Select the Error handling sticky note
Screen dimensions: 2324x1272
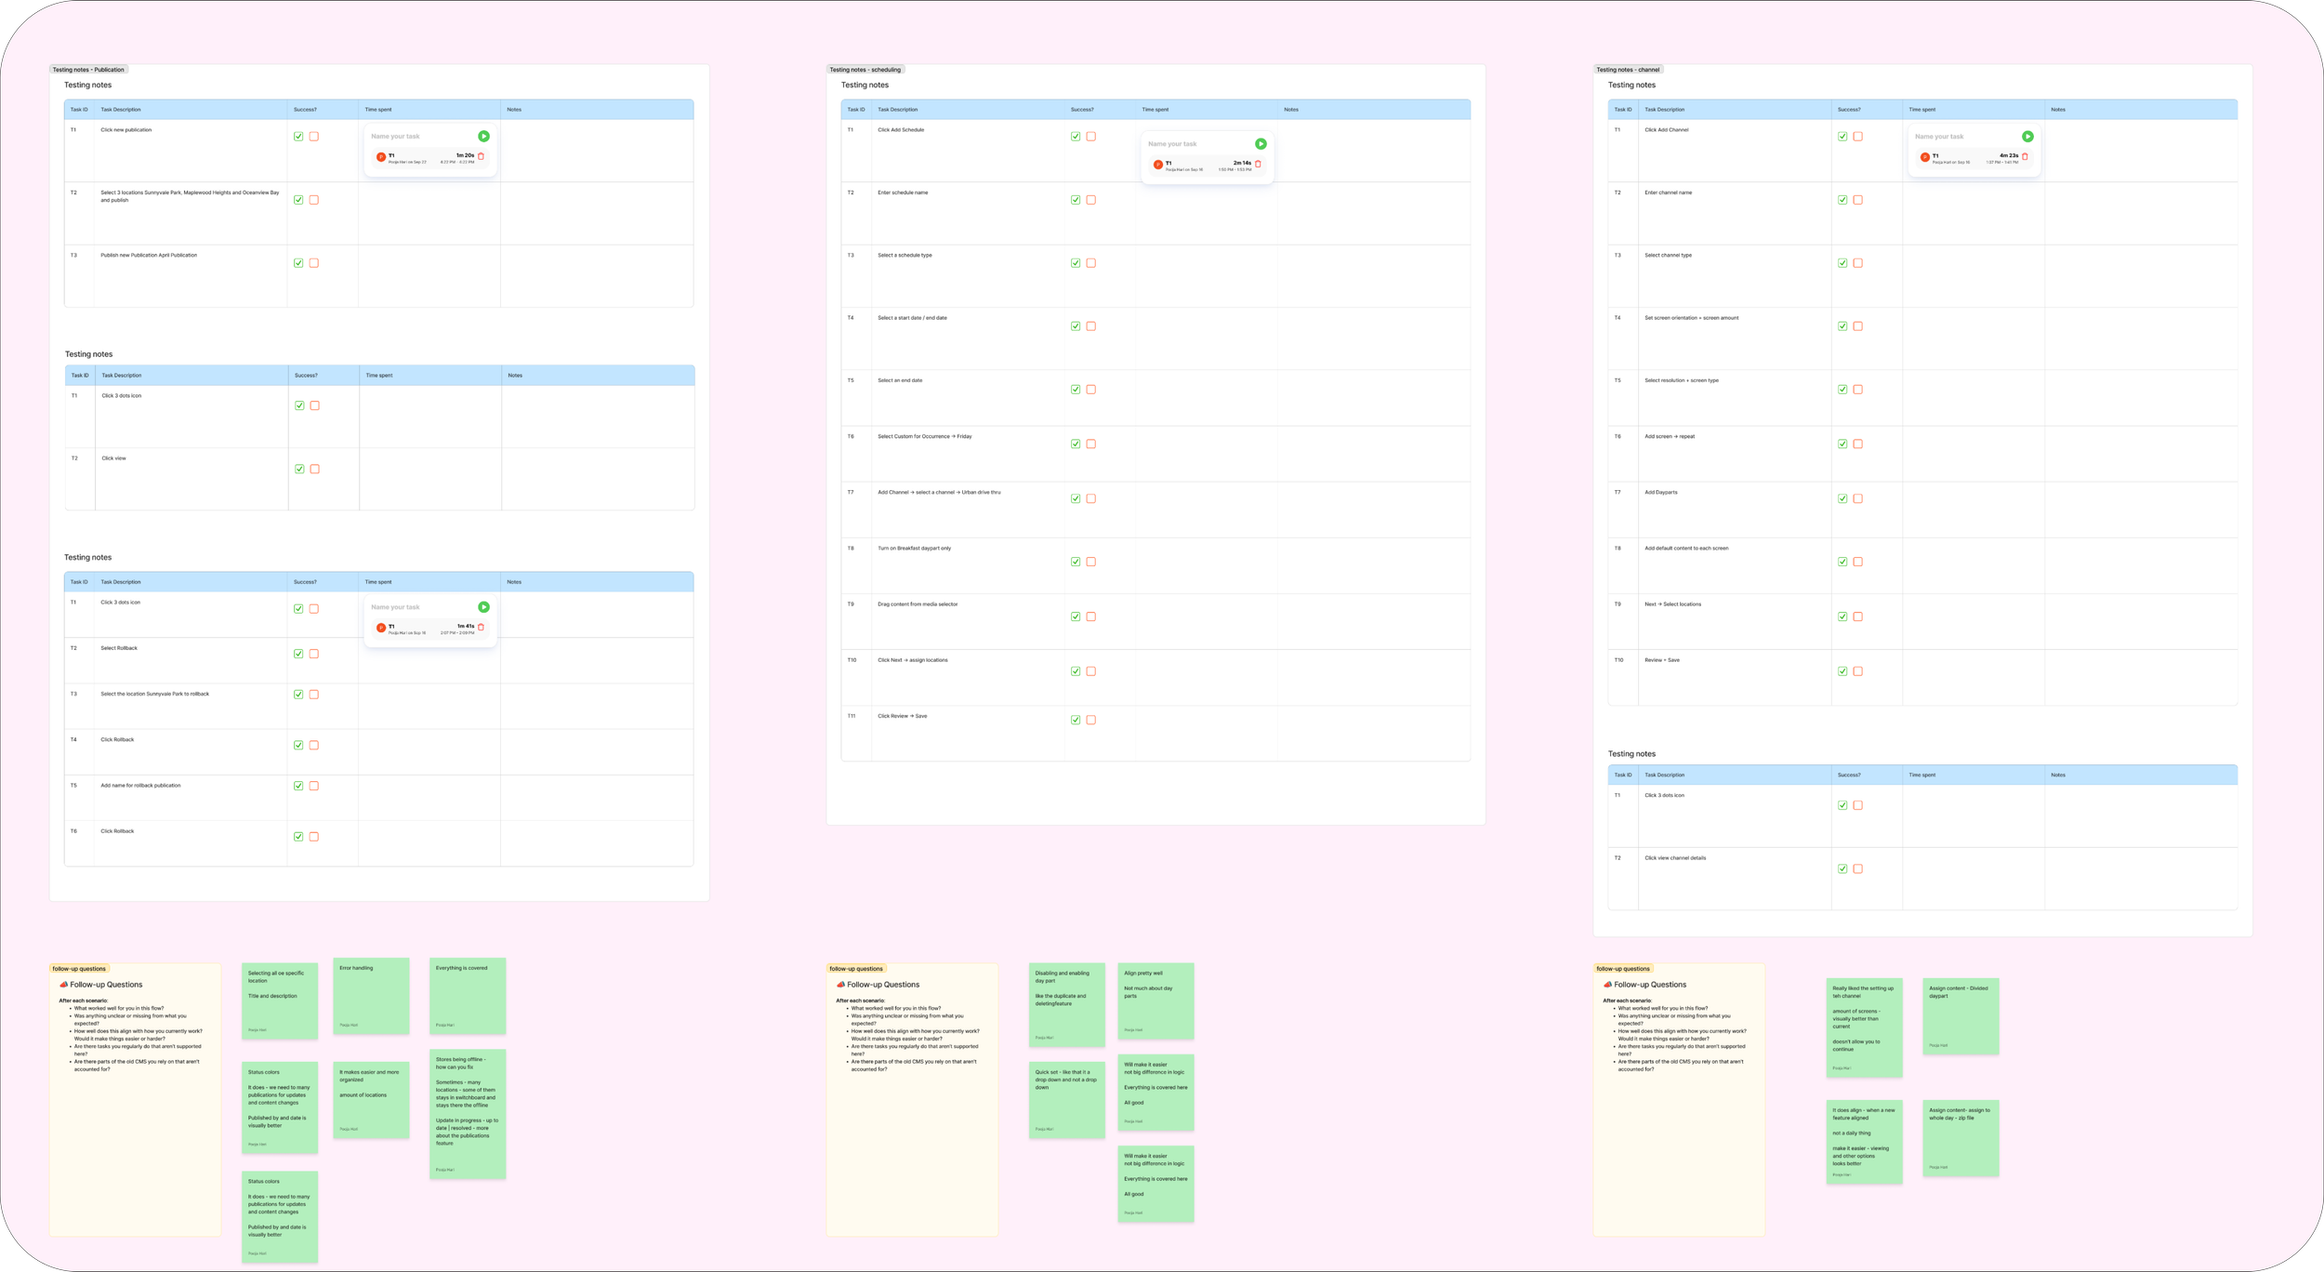[x=371, y=996]
